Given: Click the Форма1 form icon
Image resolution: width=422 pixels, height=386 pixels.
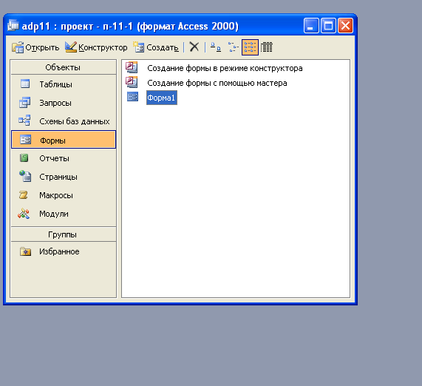Looking at the screenshot, I should click(x=132, y=97).
